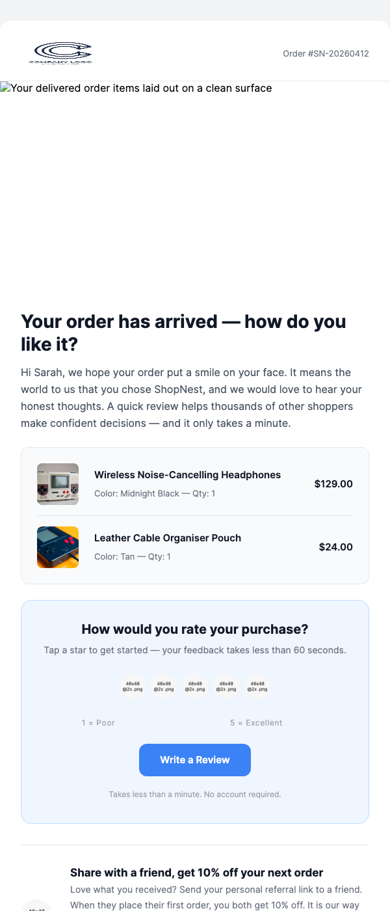Select the first rating star
Screen dimensions: 390x911
pos(133,686)
